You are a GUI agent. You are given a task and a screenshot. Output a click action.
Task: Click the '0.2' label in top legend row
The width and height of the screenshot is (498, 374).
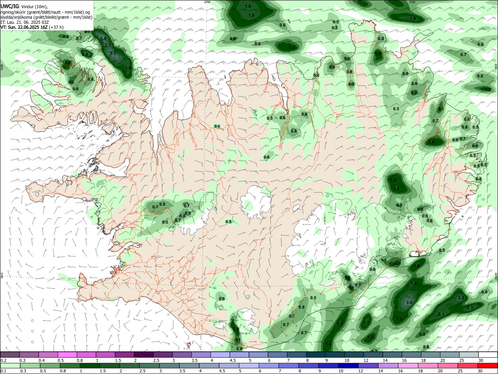point(4,360)
